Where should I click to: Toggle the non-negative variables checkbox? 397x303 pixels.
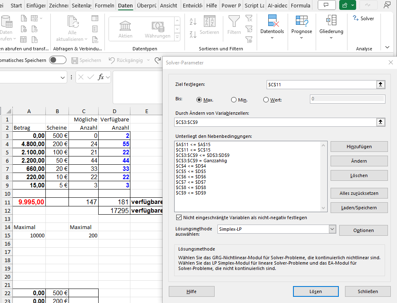click(179, 218)
